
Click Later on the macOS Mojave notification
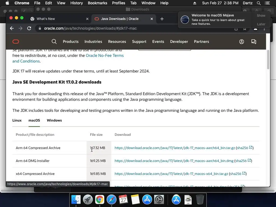261,24
